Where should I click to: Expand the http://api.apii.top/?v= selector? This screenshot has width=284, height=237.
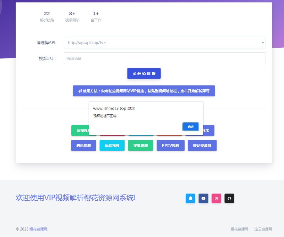(164, 42)
